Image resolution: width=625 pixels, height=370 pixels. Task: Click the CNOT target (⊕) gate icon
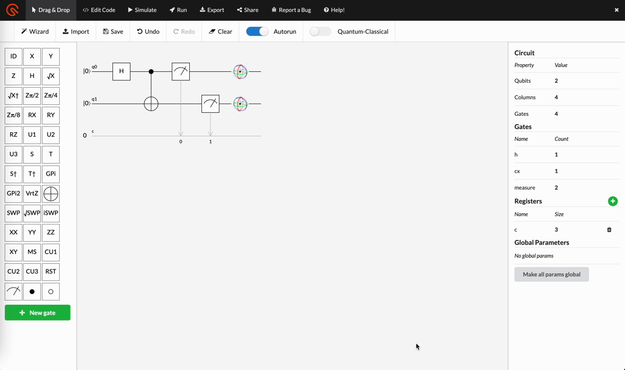click(x=50, y=193)
